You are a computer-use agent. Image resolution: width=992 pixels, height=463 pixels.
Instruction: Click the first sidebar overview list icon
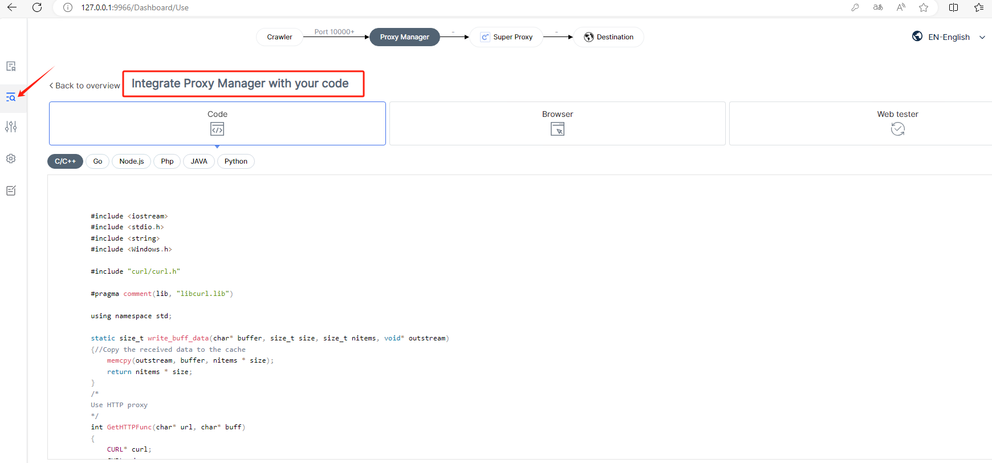11,66
